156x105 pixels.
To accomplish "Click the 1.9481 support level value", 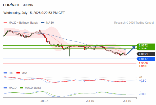I will [x=143, y=66].
